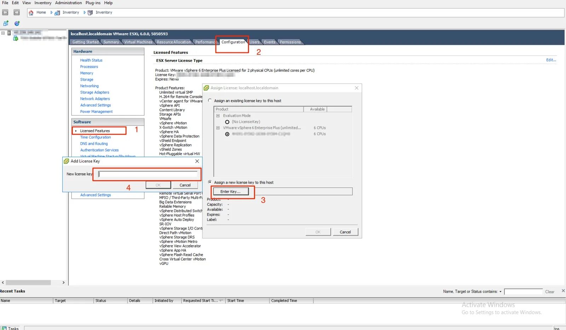Select 'Assign an existing license key' option
The width and height of the screenshot is (566, 330).
(x=210, y=100)
